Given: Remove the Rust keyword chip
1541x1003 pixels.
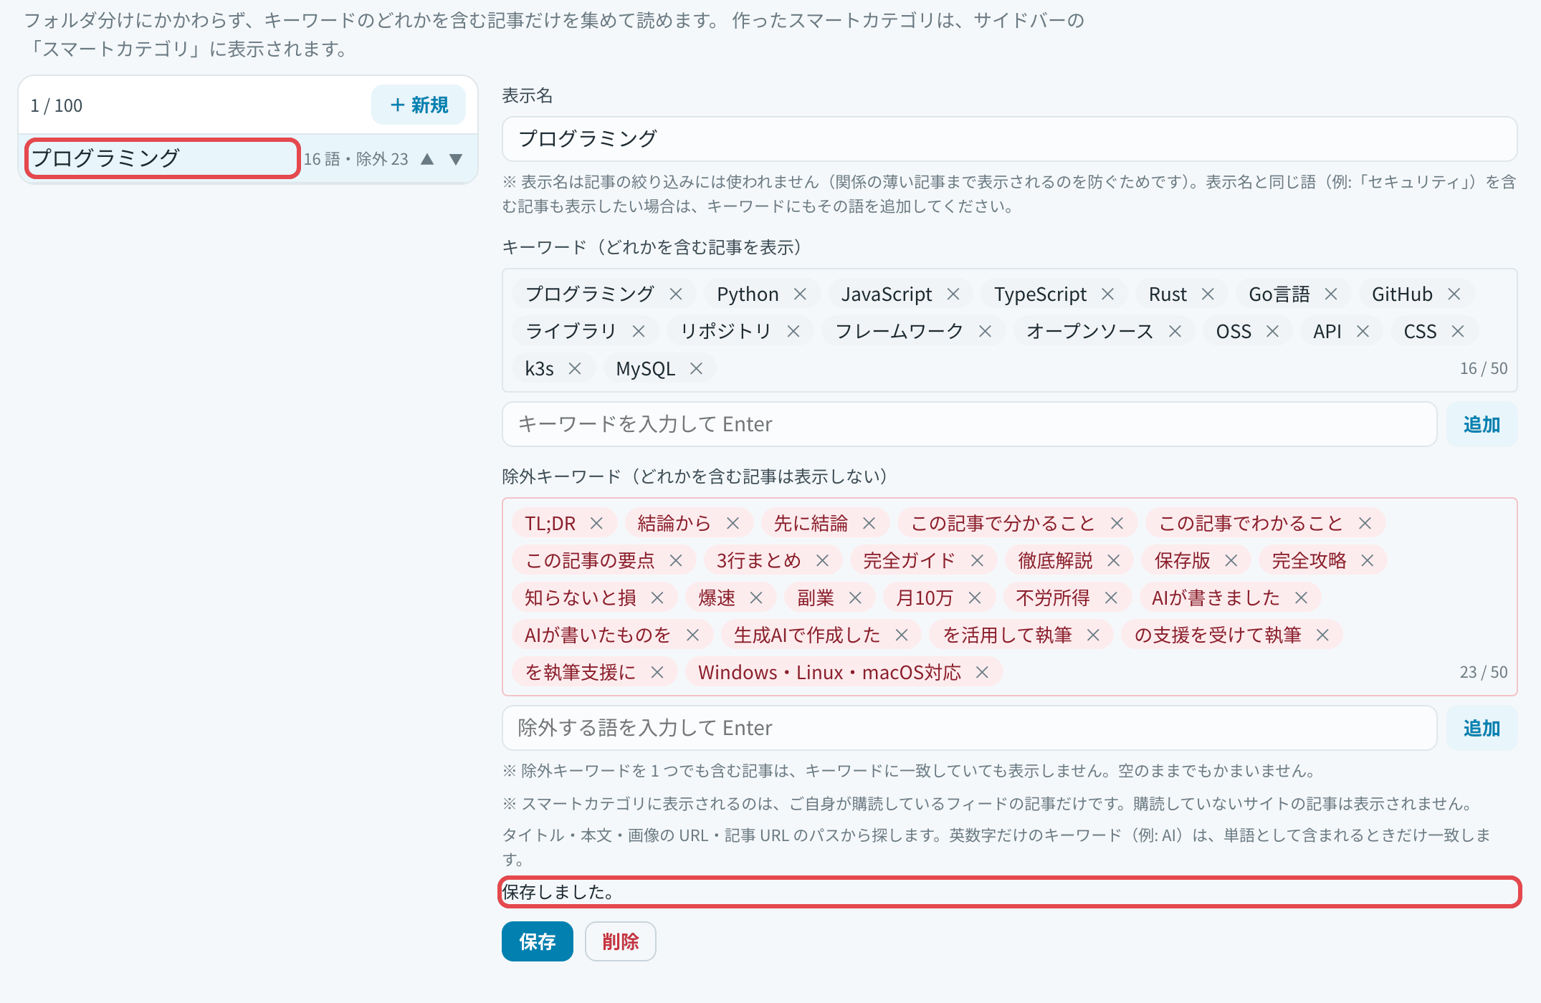Looking at the screenshot, I should (1208, 294).
